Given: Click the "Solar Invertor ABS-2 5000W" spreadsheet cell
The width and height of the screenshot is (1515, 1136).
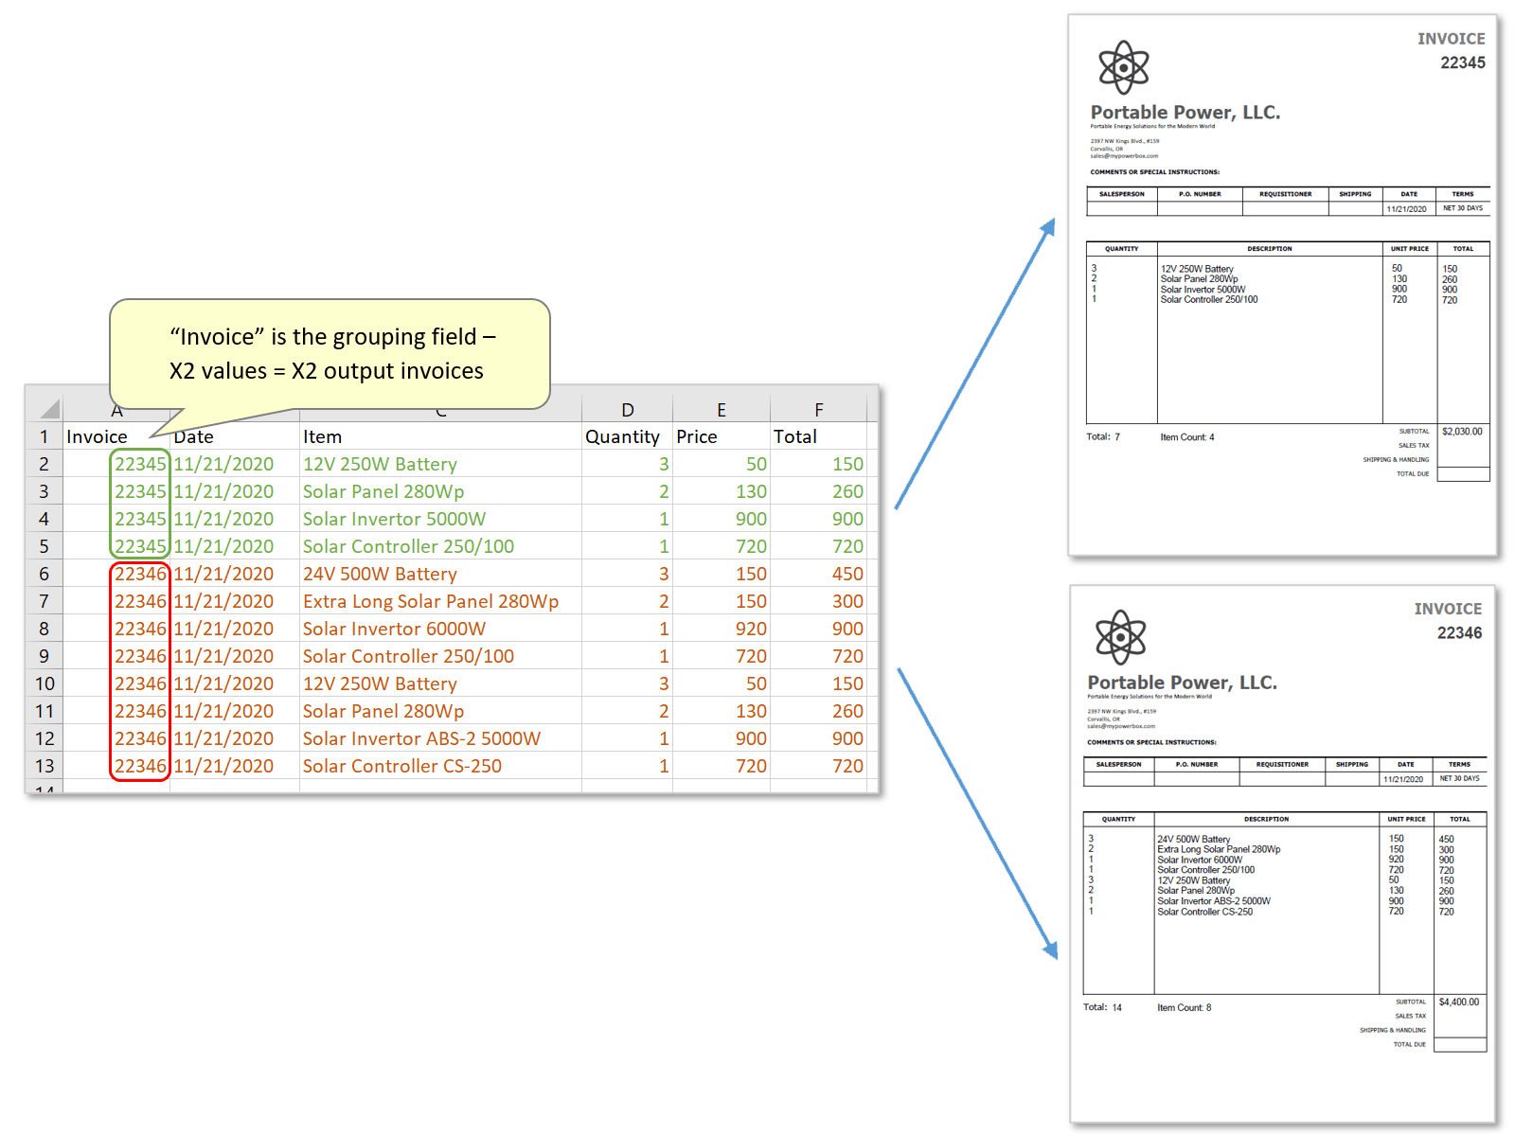Looking at the screenshot, I should click(x=421, y=738).
